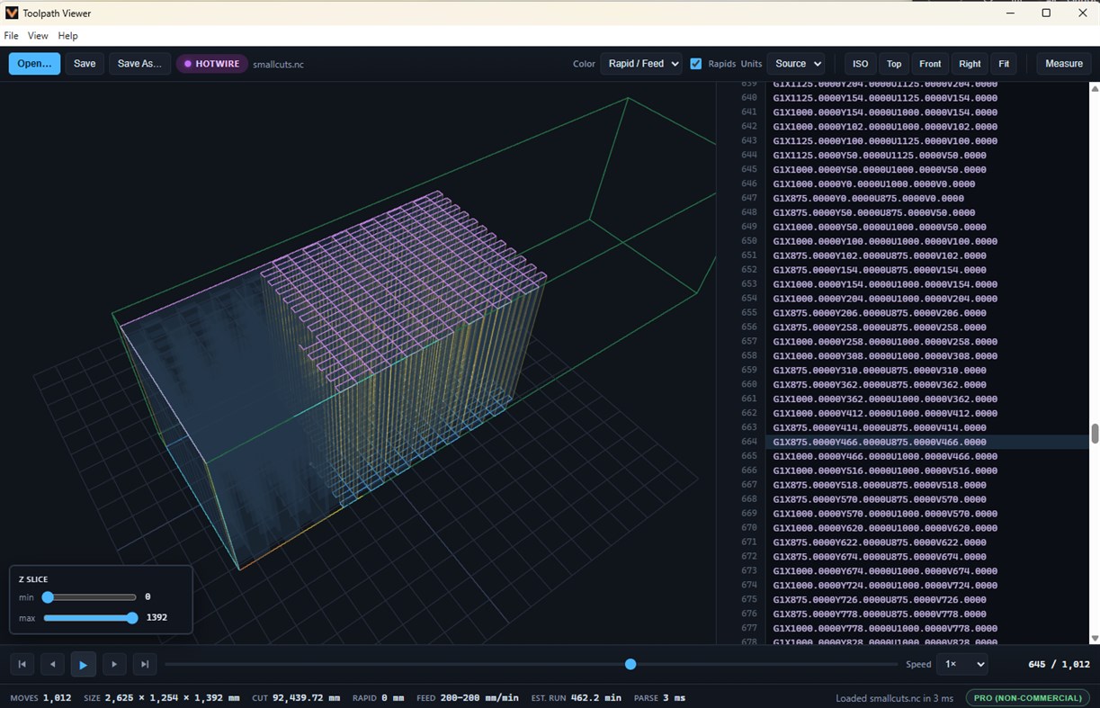Click the HOTWIRE machine mode badge
The image size is (1100, 708).
point(212,64)
